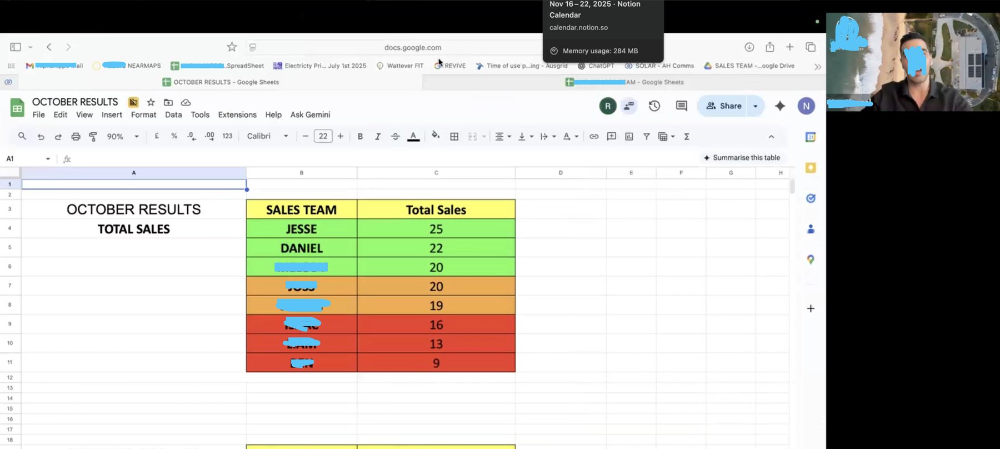Format as currency with pound icon
1000x449 pixels.
coord(157,136)
